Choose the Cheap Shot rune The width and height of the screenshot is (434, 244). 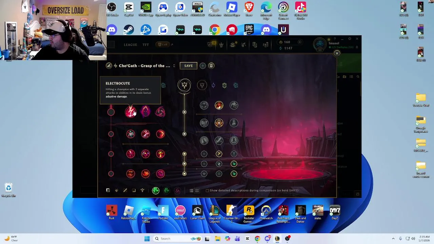coord(131,134)
